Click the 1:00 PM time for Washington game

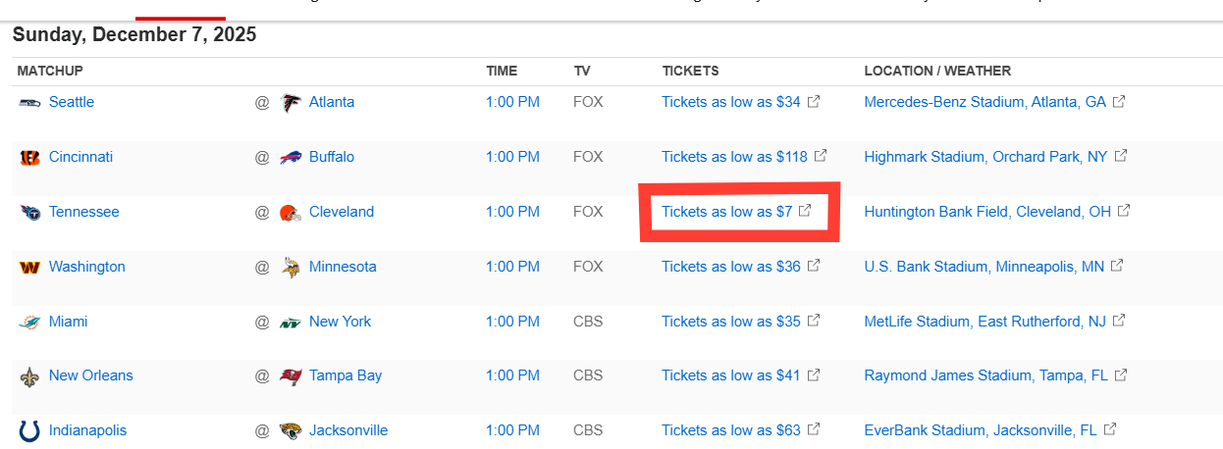[512, 267]
